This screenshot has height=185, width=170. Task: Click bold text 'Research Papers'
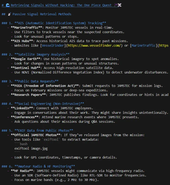28,95
